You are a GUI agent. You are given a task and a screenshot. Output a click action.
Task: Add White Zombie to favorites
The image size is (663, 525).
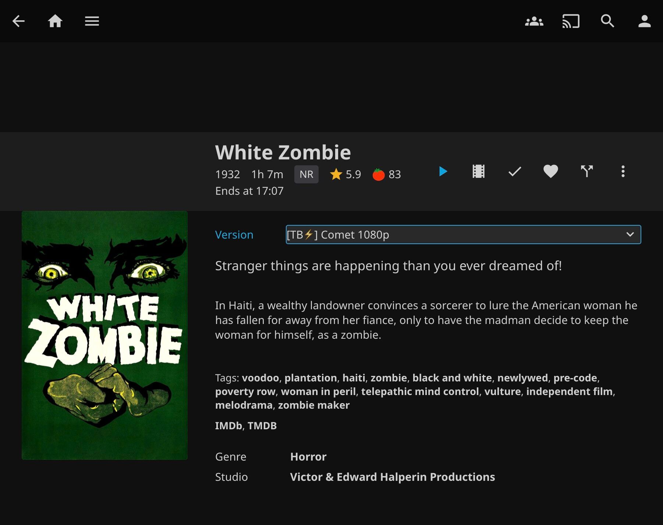(551, 171)
